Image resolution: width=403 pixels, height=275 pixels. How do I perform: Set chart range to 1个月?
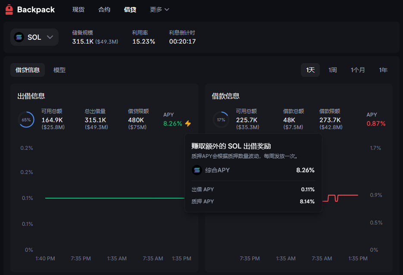click(x=358, y=70)
